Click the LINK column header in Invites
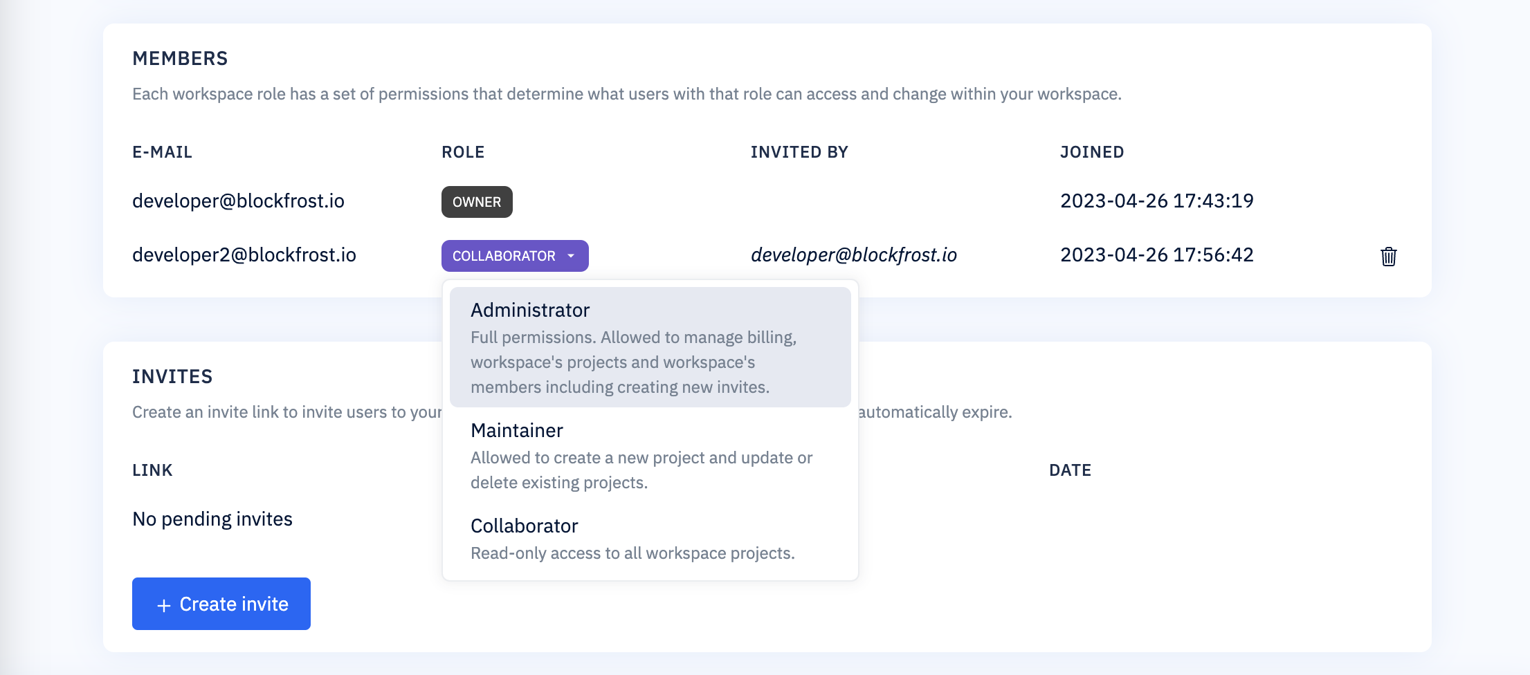The height and width of the screenshot is (675, 1530). click(152, 470)
